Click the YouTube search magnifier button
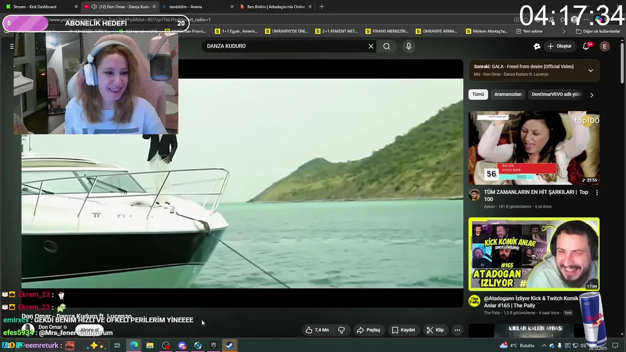The height and width of the screenshot is (352, 626). (x=386, y=46)
